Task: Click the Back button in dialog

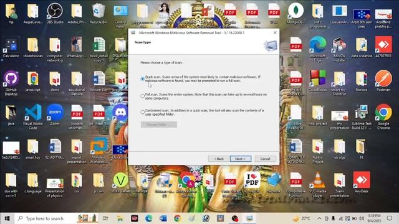Action: pos(219,159)
